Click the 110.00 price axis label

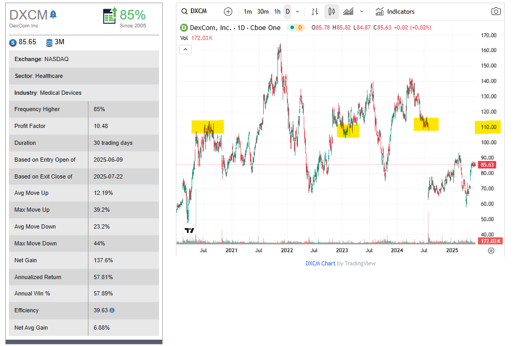488,127
